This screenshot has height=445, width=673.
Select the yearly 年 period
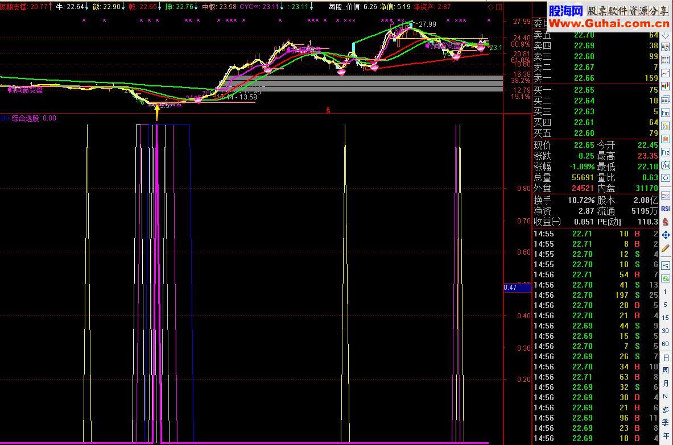(665, 435)
